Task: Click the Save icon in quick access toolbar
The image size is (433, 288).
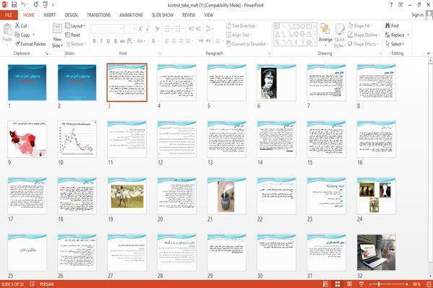Action: tap(14, 4)
